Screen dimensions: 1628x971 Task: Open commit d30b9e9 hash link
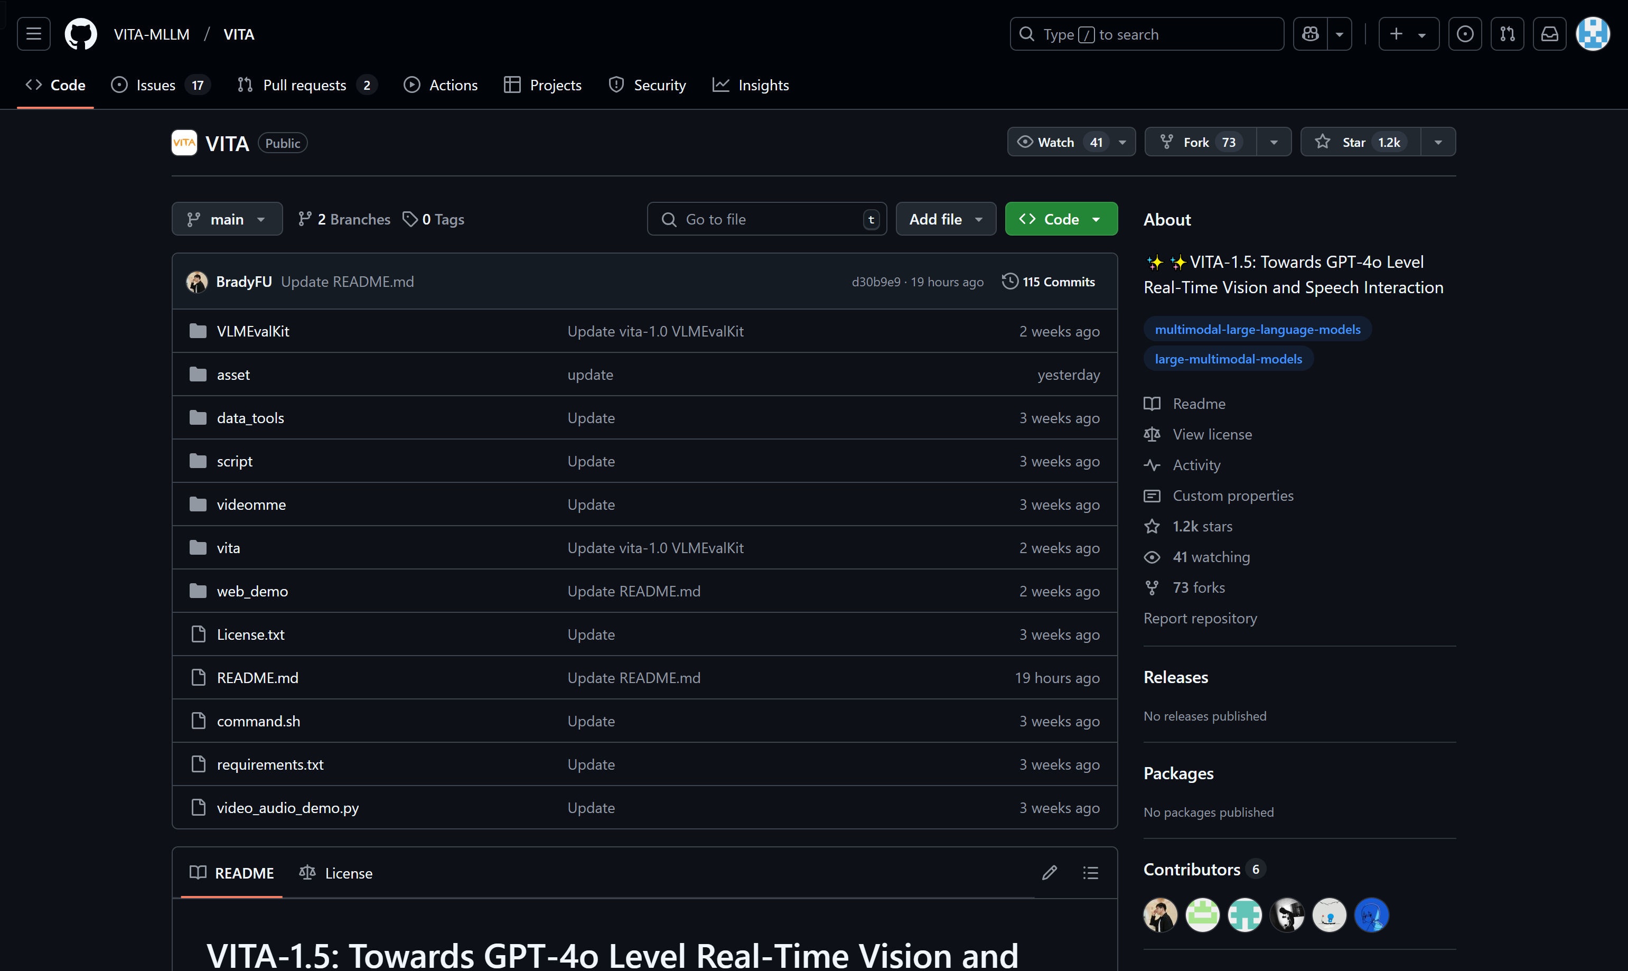(876, 282)
